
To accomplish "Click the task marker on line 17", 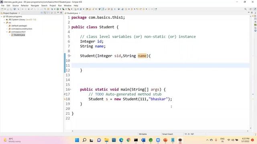I will click(x=65, y=94).
